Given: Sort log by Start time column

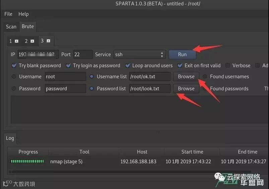Looking at the screenshot, I should [192, 152].
